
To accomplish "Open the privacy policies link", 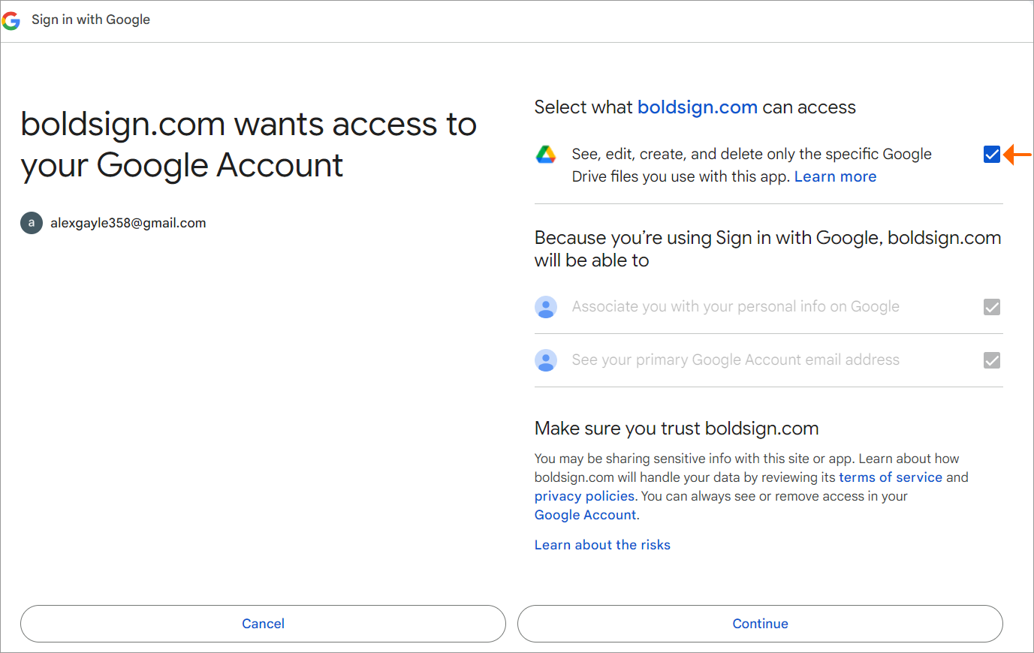I will 584,496.
